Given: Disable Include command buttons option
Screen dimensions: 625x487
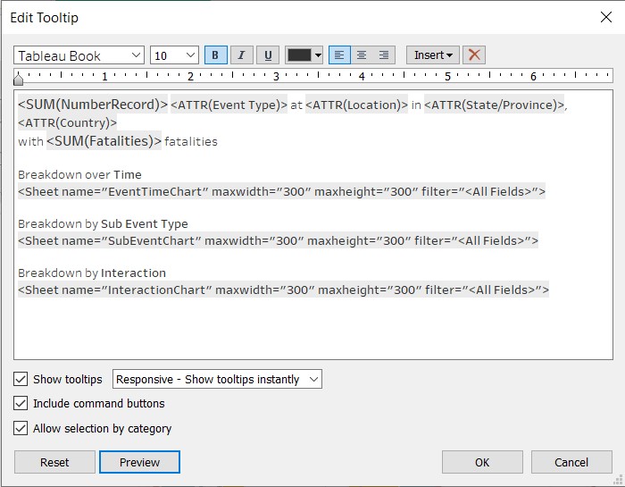Looking at the screenshot, I should pos(21,403).
